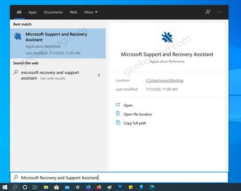The width and height of the screenshot is (241, 191).
Task: Switch to the Apps tab
Action: 32,12
